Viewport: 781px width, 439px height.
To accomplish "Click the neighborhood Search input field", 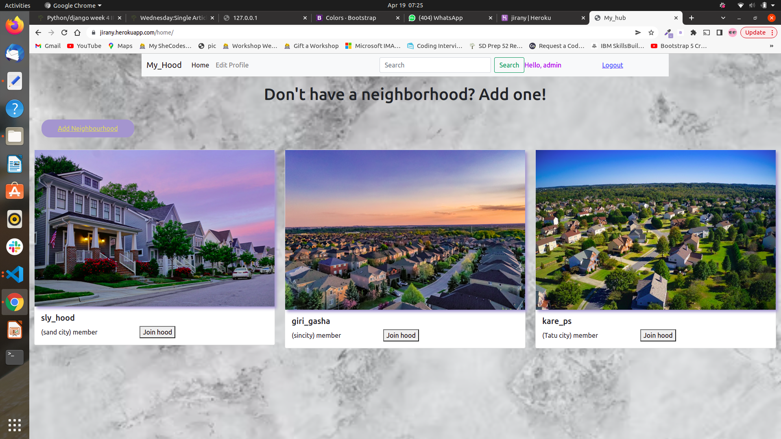I will 435,65.
